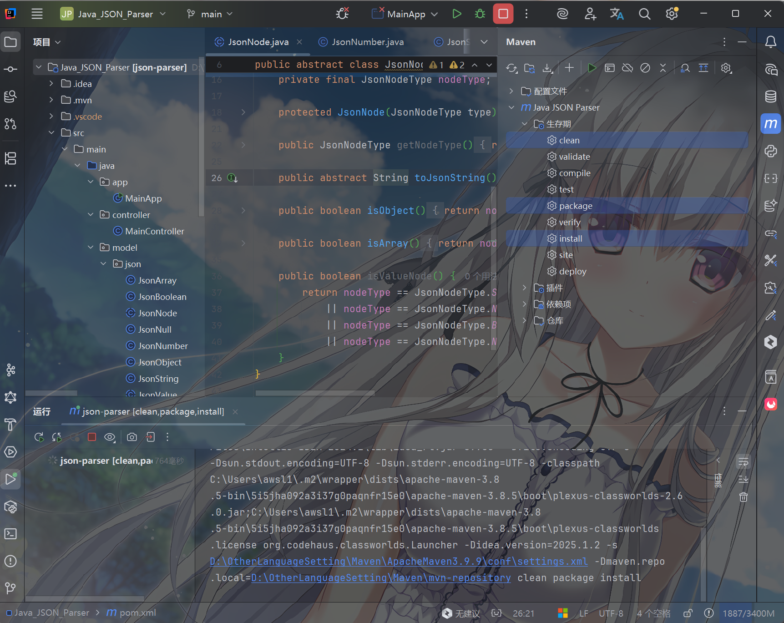Select MainController in the project tree
The height and width of the screenshot is (623, 784).
point(154,231)
